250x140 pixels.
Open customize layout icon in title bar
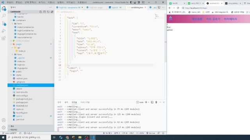[x=143, y=2]
